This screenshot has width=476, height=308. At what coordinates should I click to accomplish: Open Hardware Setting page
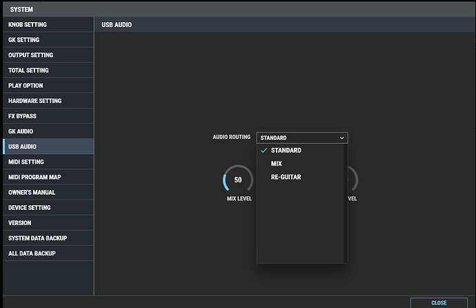[34, 101]
